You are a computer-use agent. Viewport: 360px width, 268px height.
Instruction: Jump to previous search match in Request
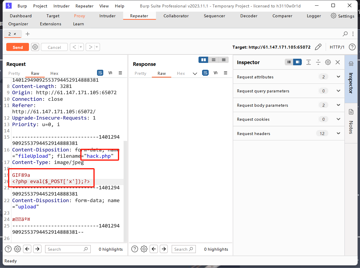tap(27, 249)
